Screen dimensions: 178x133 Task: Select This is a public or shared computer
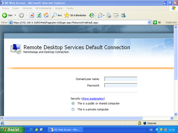pyautogui.click(x=73, y=103)
